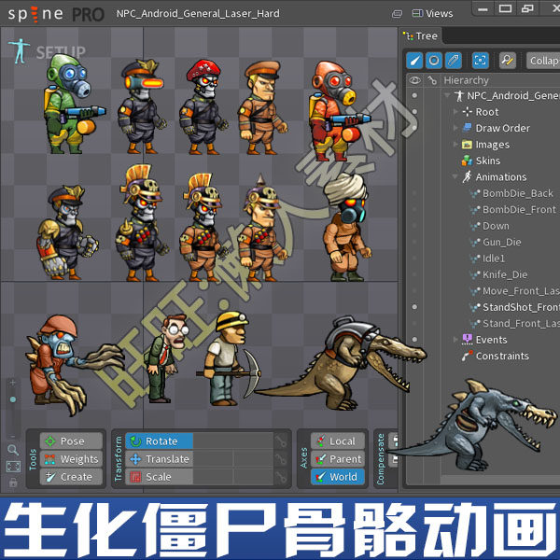
Task: Select the Move_Front_Las animation
Action: pos(521,290)
